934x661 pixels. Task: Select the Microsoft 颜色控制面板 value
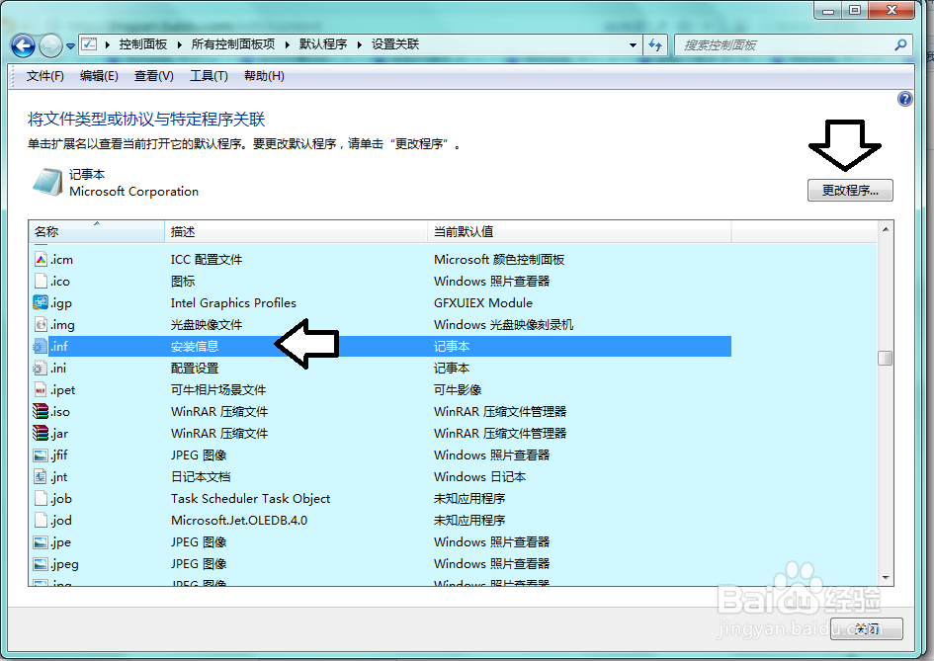[x=499, y=260]
